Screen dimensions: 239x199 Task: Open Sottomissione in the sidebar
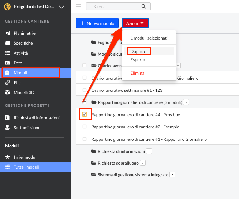[x=27, y=128]
